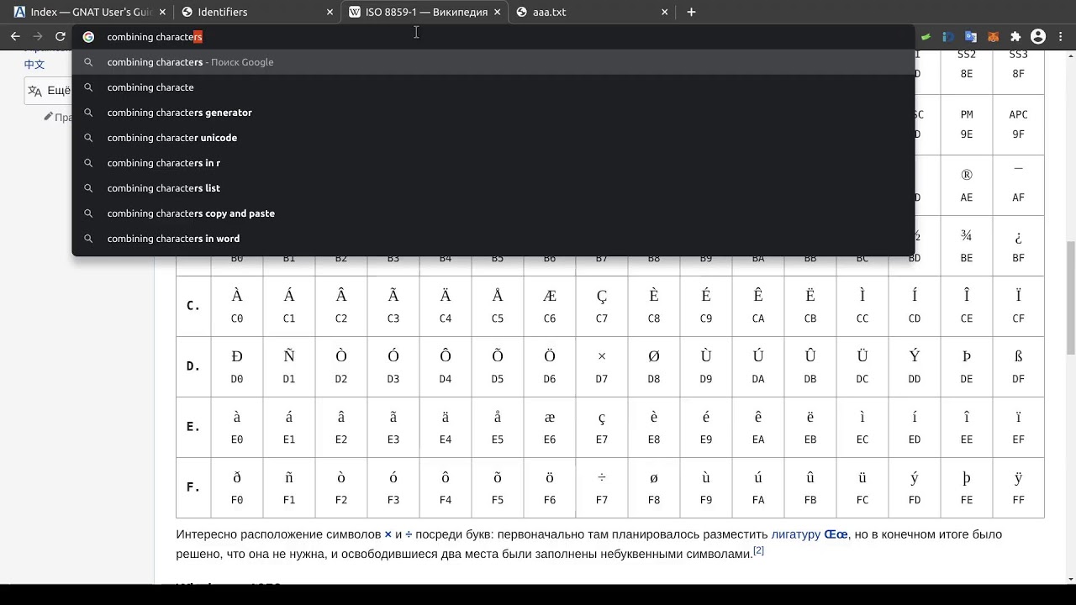This screenshot has height=605, width=1076.
Task: Open the Extensions puzzle menu
Action: [1015, 37]
